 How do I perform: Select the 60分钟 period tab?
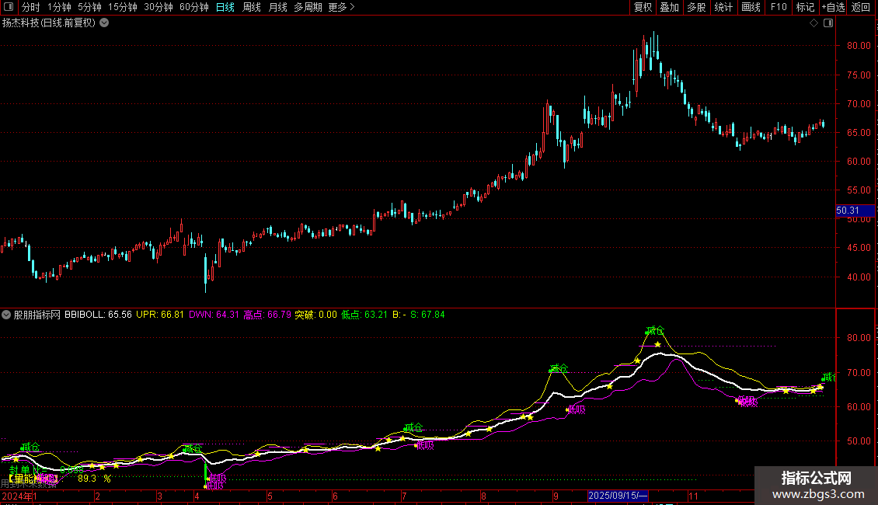point(193,7)
